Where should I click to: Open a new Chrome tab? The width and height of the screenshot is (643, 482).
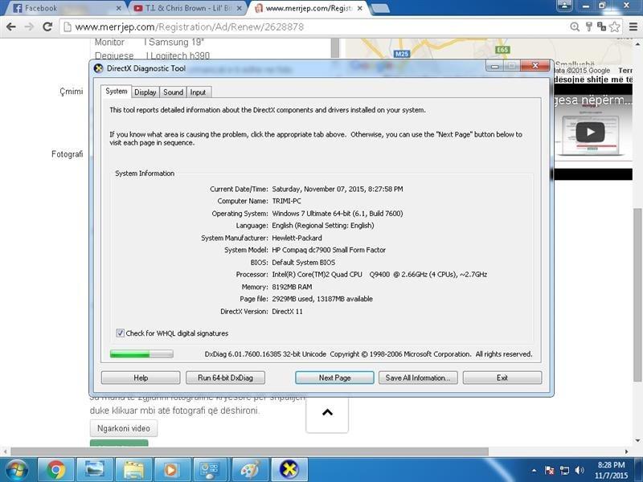pyautogui.click(x=379, y=9)
